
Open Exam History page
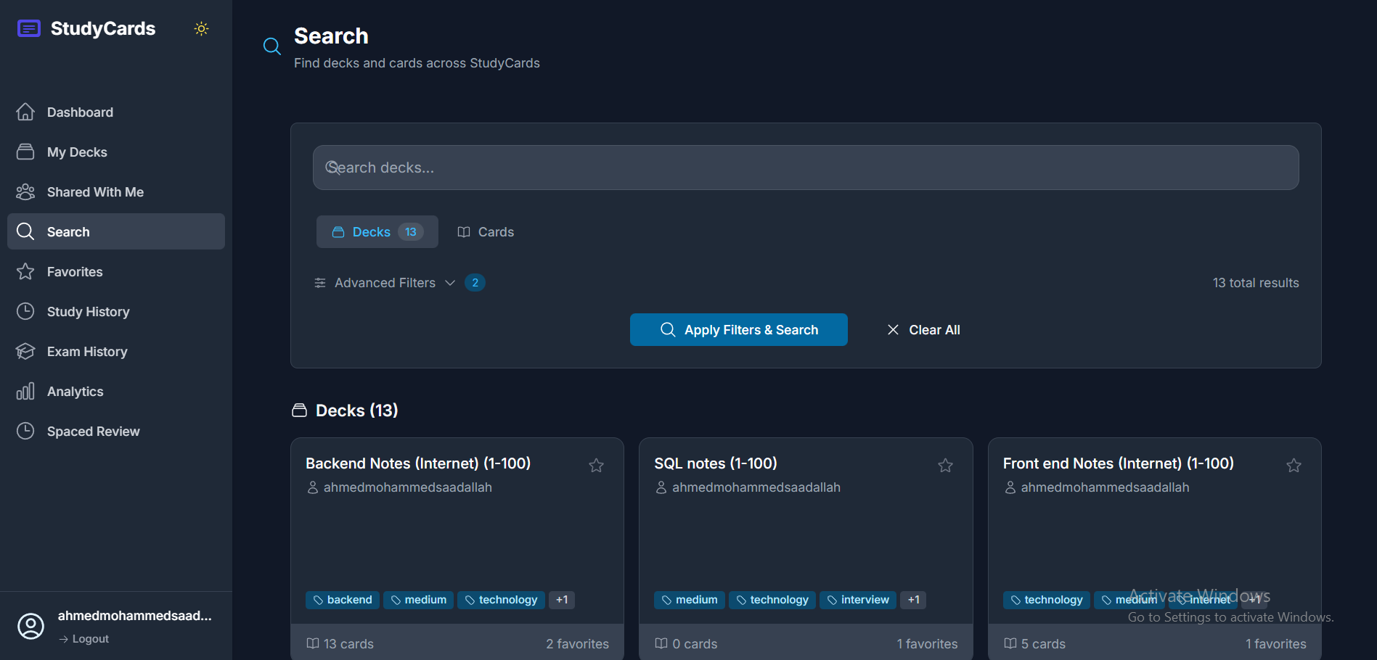(116, 351)
